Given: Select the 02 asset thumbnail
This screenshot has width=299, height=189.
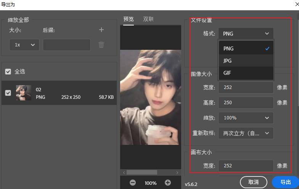Looking at the screenshot, I should [x=24, y=93].
